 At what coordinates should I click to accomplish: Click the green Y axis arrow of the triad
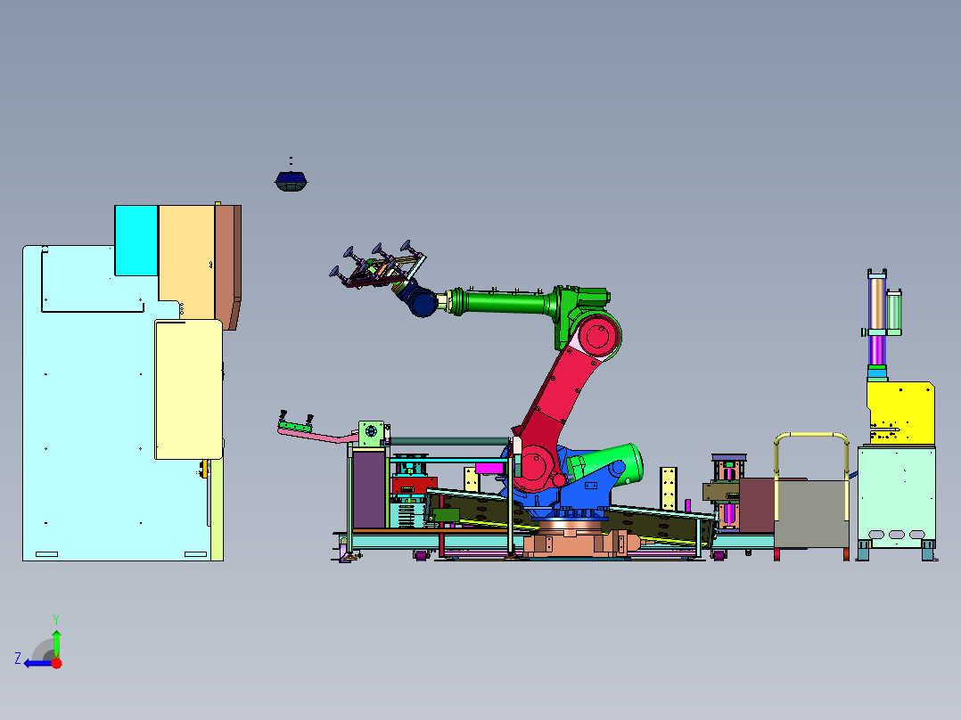click(56, 642)
